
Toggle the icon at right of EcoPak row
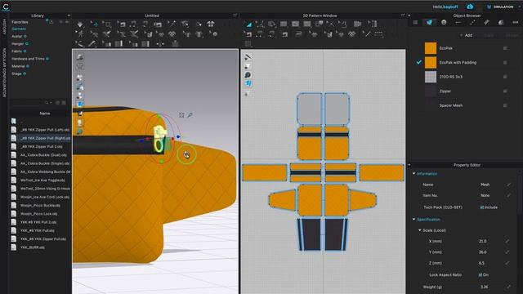point(505,48)
